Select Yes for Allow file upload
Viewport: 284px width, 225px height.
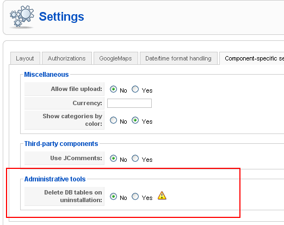click(135, 89)
